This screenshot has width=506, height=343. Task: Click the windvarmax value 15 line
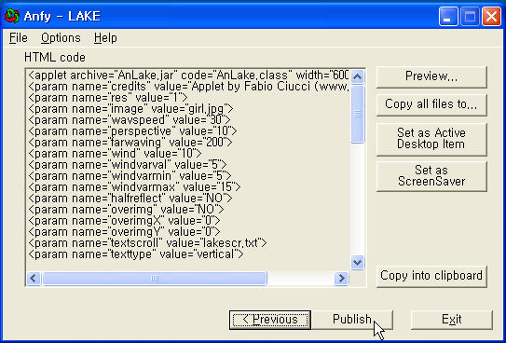(134, 187)
